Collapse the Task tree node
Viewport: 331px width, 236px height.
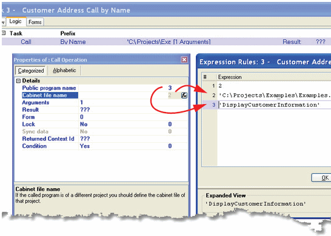tap(4, 33)
